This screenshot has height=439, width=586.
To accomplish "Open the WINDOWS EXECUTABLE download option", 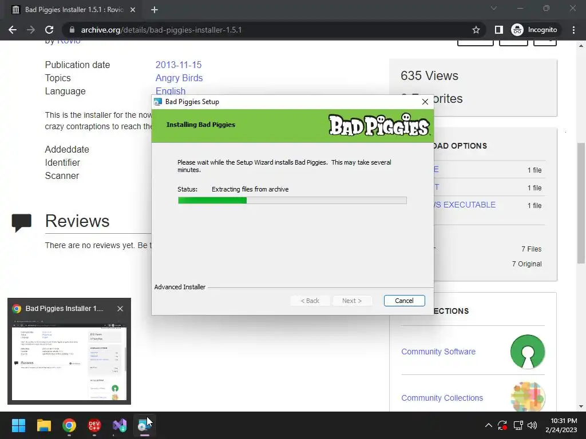I will coord(465,205).
